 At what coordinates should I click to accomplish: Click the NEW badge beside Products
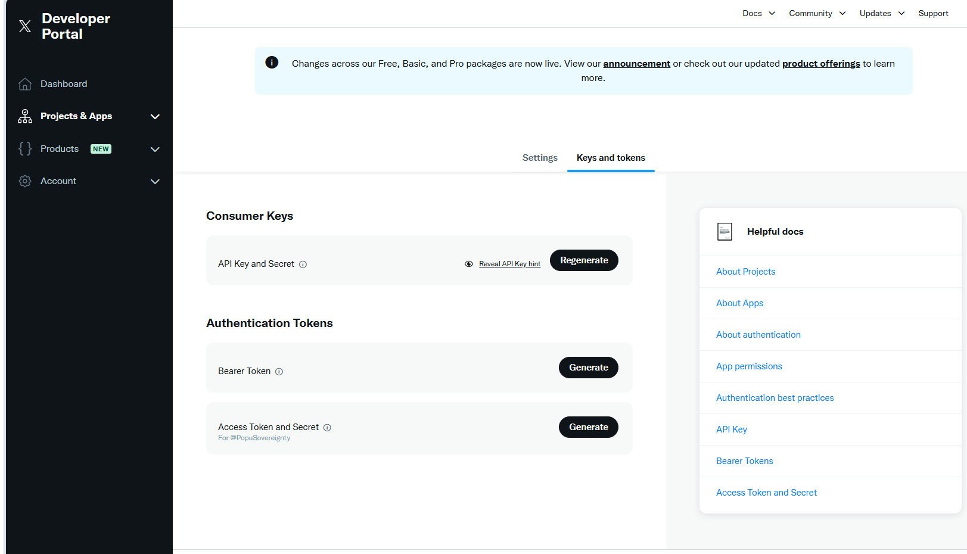[x=101, y=149]
